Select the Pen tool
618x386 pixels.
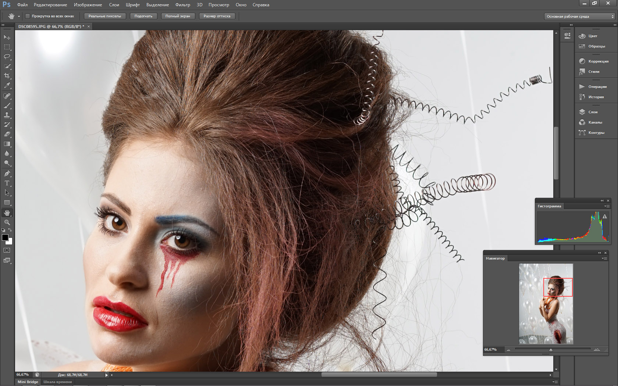7,174
